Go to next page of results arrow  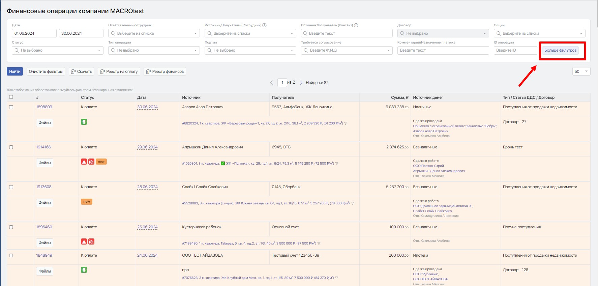301,83
